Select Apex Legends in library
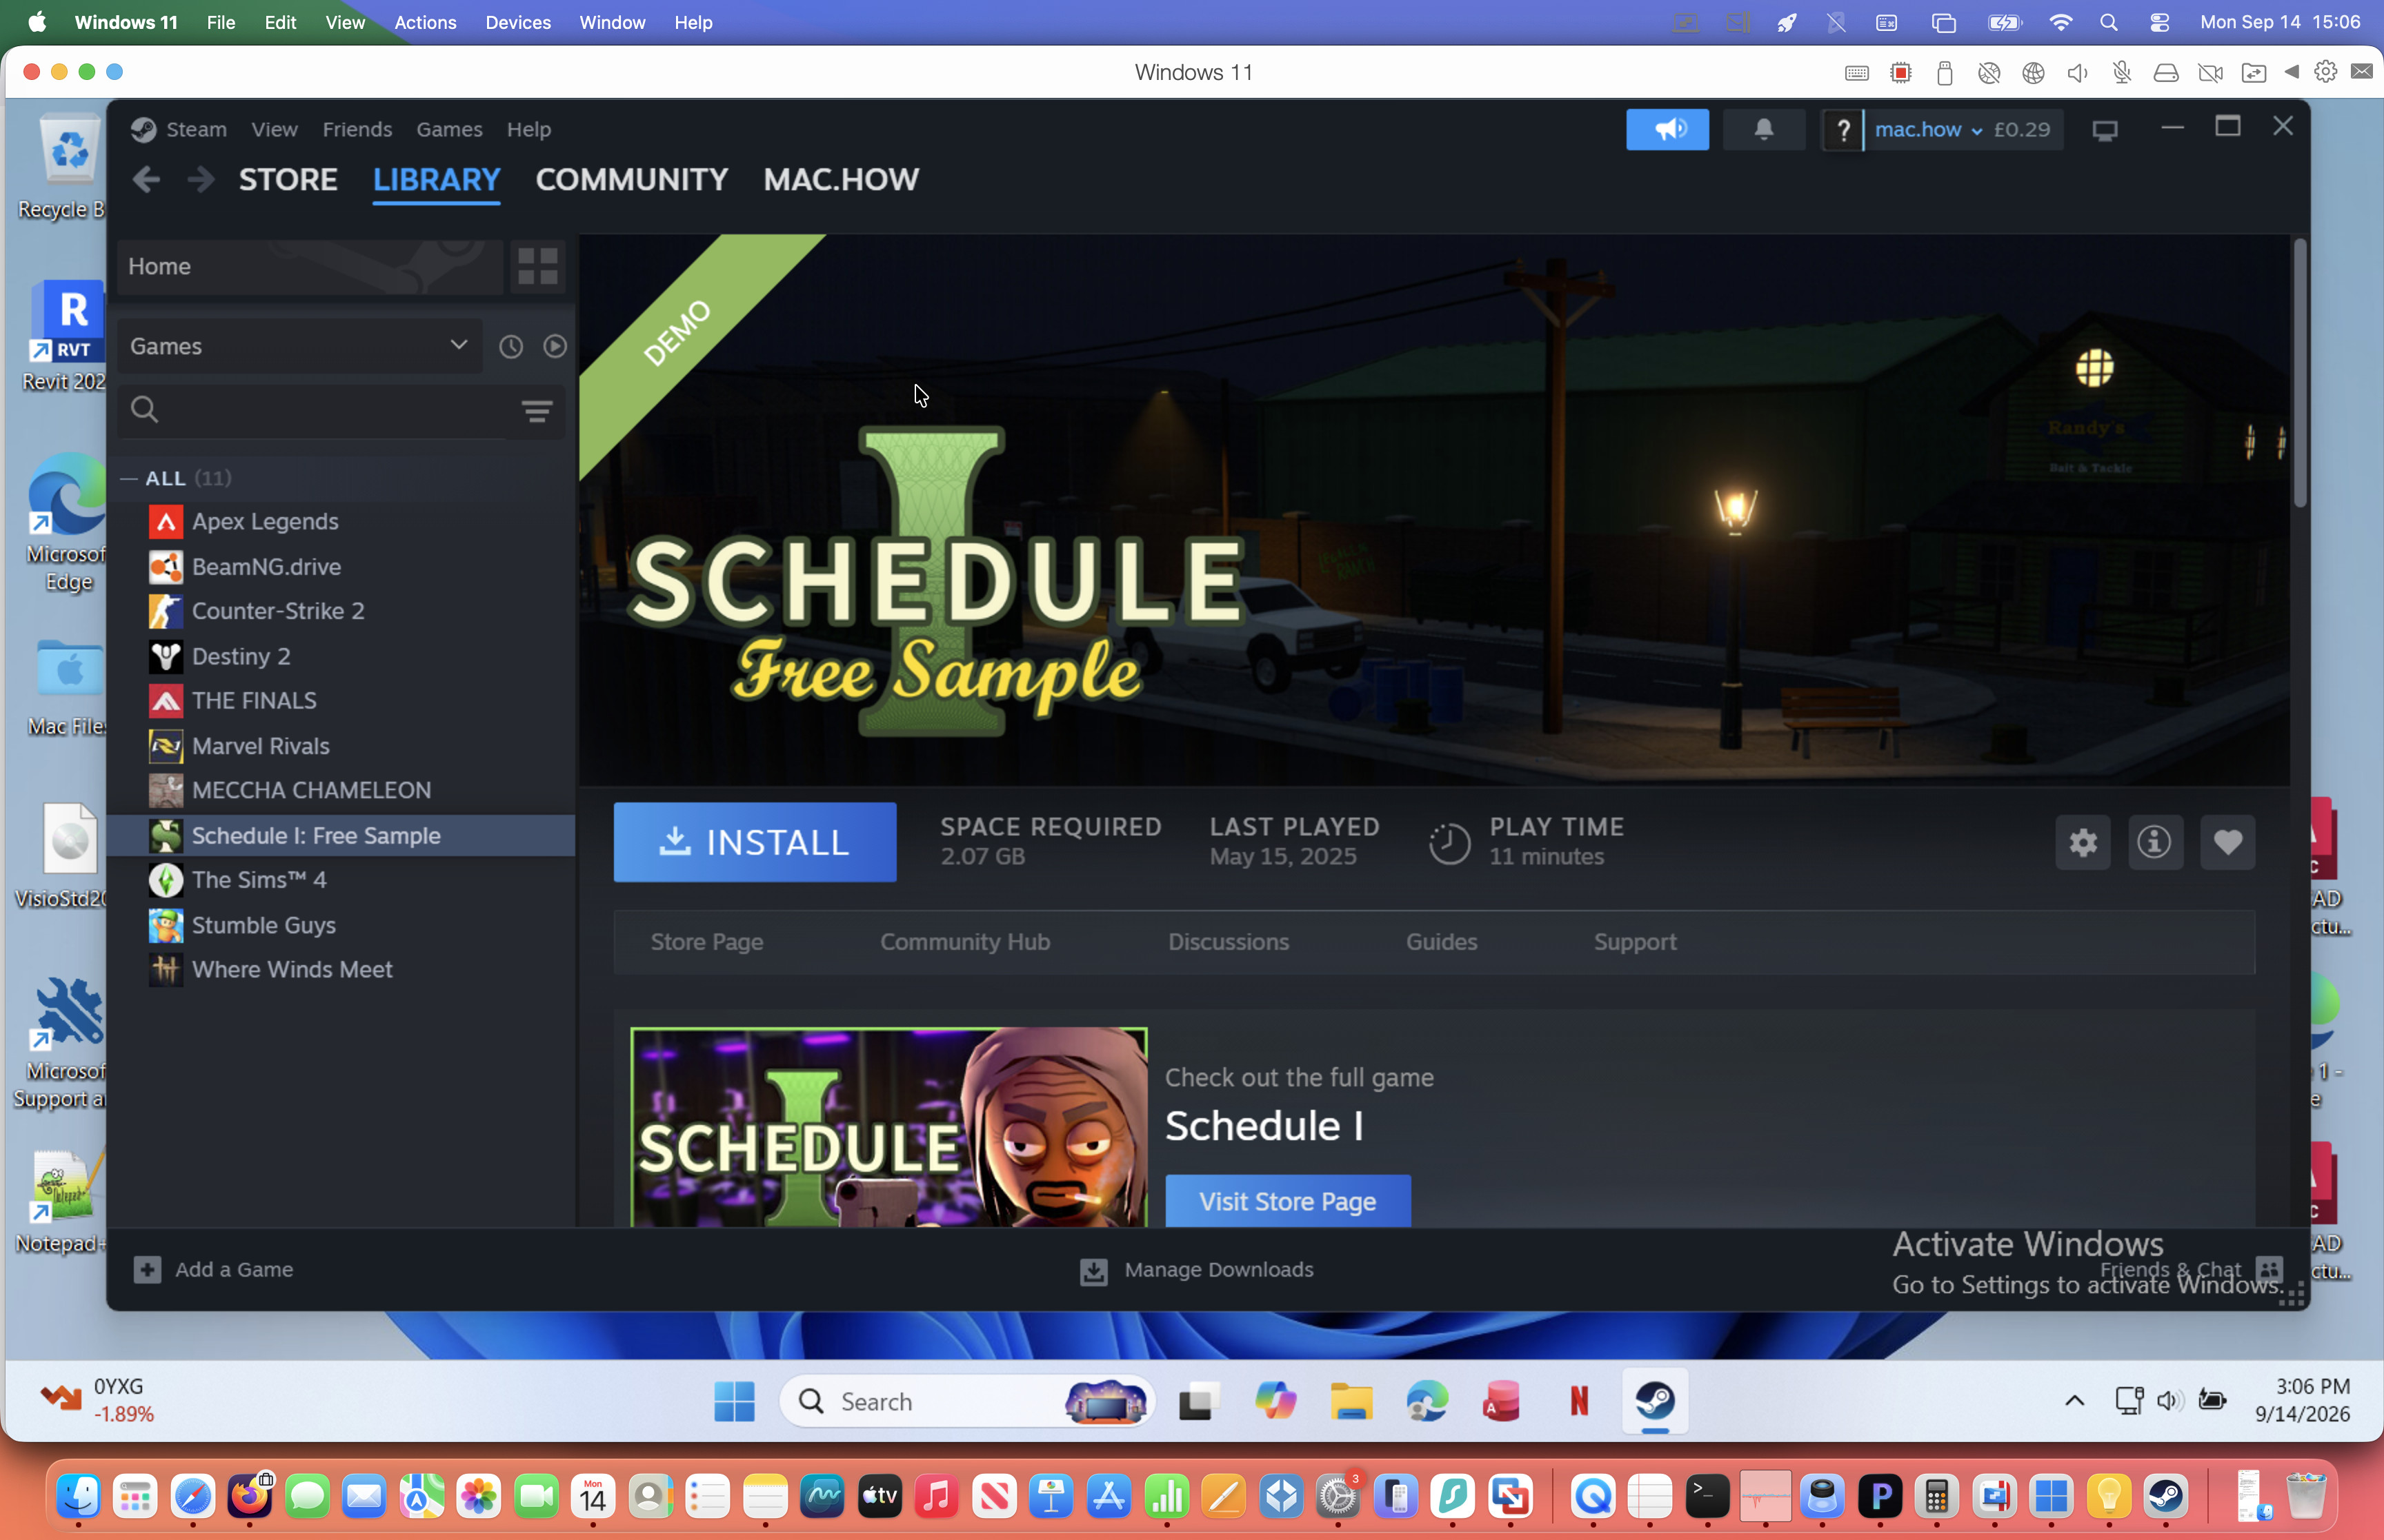The width and height of the screenshot is (2384, 1540). 342,522
